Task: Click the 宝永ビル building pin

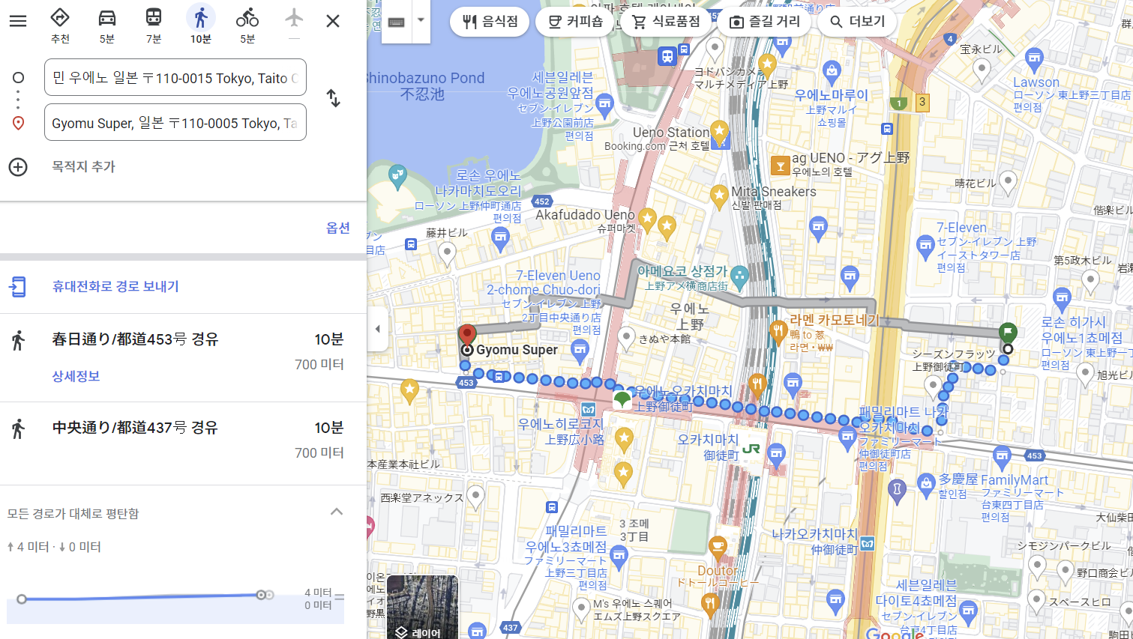Action: coord(982,70)
